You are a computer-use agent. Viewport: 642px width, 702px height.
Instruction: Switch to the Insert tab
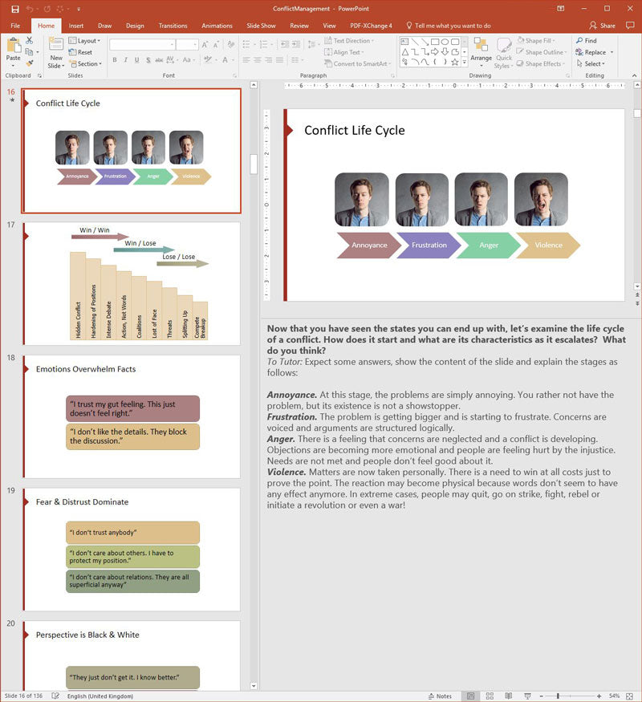click(x=76, y=26)
